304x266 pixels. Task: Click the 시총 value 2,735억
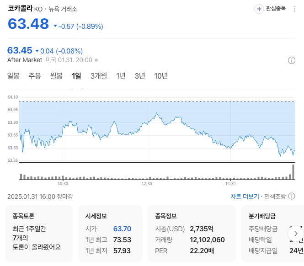(x=202, y=229)
